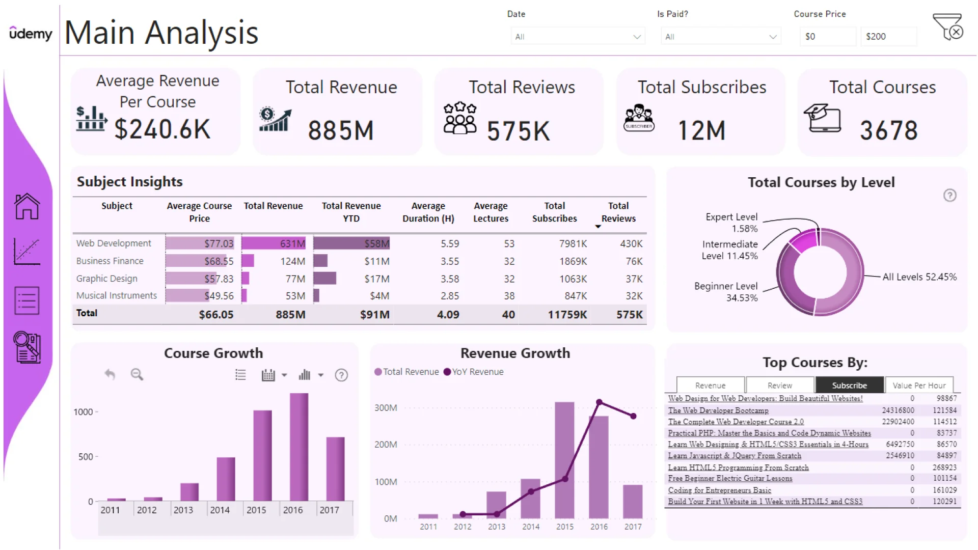The height and width of the screenshot is (550, 978).
Task: Click the 2017 bar in Course Growth
Action: pyautogui.click(x=335, y=469)
